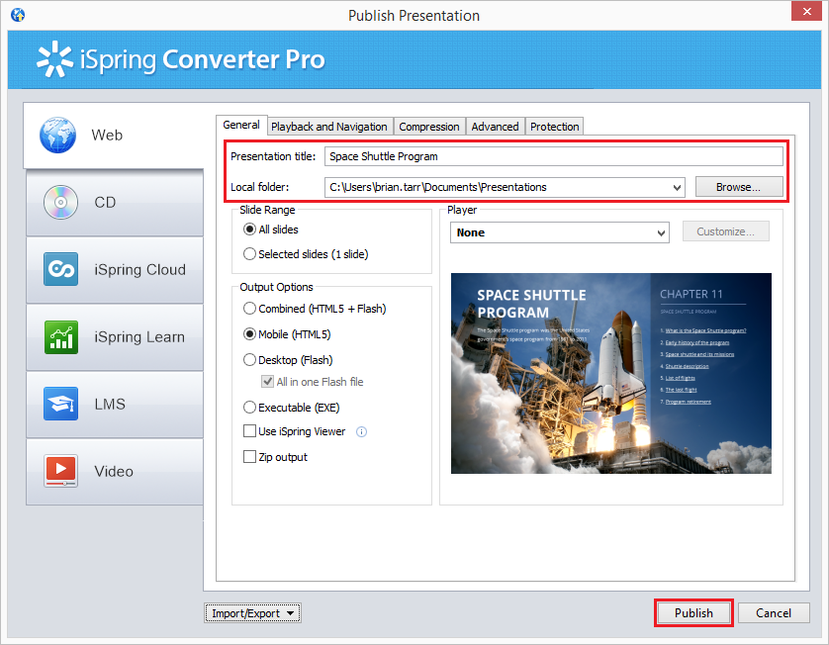
Task: Switch to the Compression tab
Action: [x=429, y=127]
